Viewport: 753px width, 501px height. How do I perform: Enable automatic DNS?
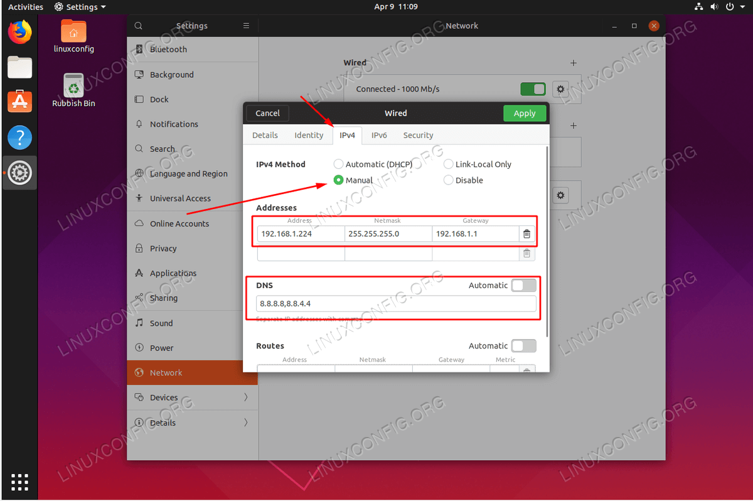point(524,285)
